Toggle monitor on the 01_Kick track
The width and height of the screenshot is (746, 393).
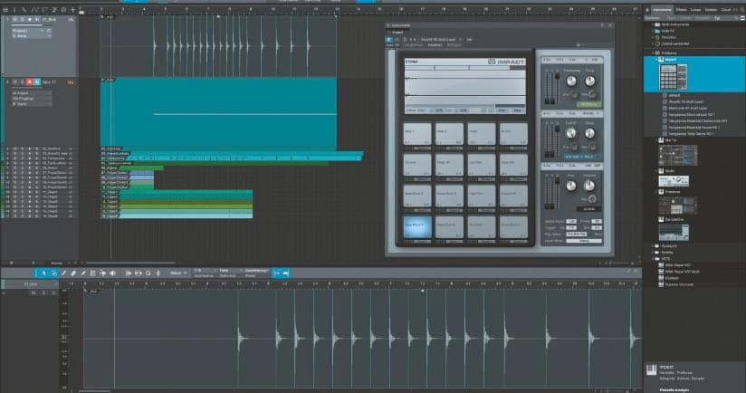(x=36, y=20)
